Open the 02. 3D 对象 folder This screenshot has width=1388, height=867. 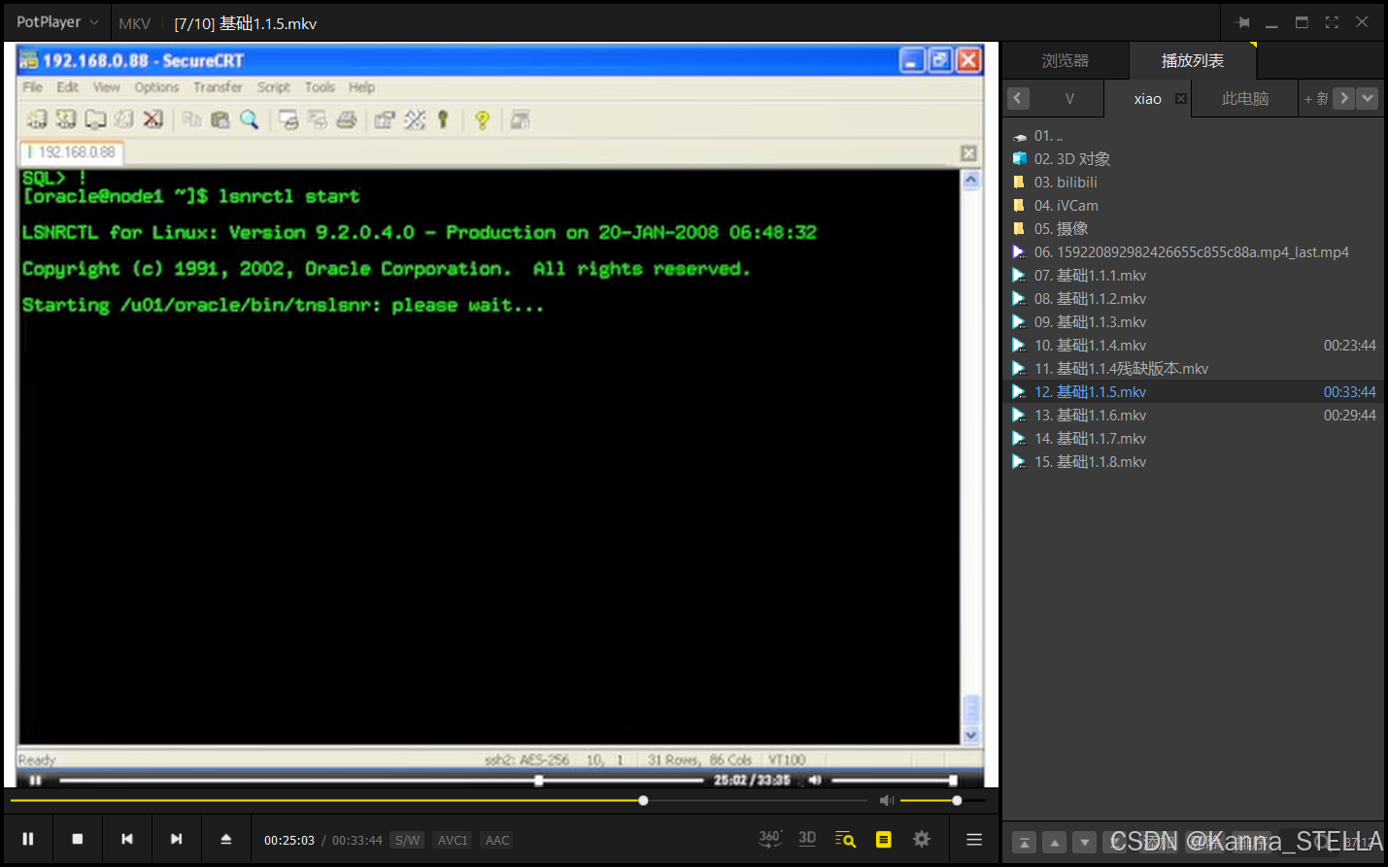(x=1194, y=159)
